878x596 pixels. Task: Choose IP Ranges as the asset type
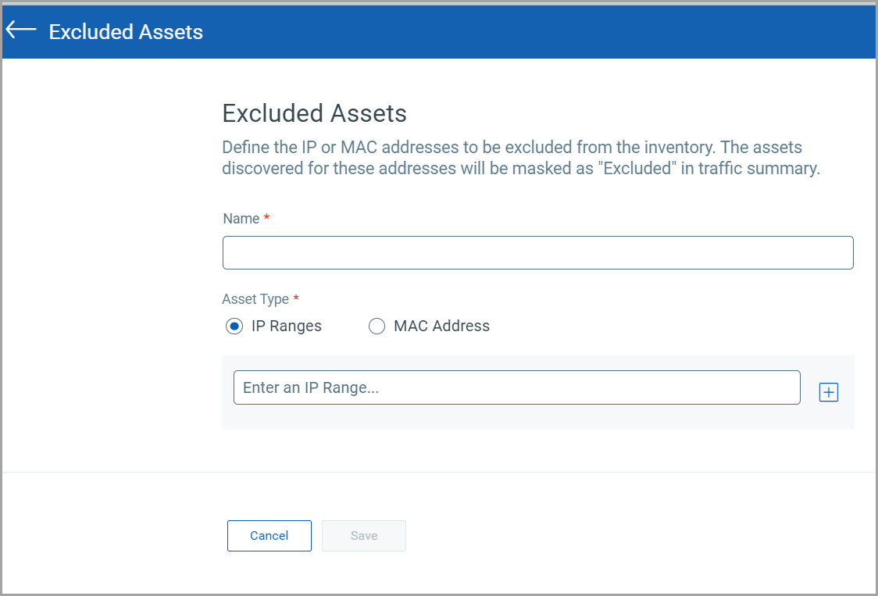234,326
